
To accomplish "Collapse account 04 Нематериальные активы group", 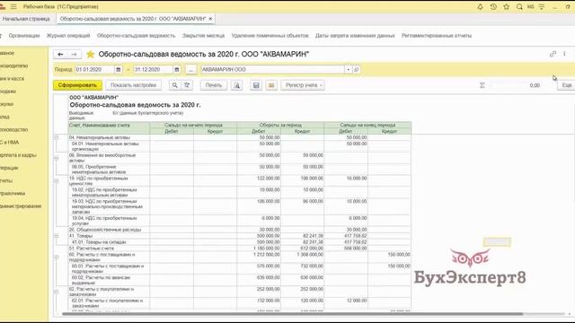I will [56, 137].
